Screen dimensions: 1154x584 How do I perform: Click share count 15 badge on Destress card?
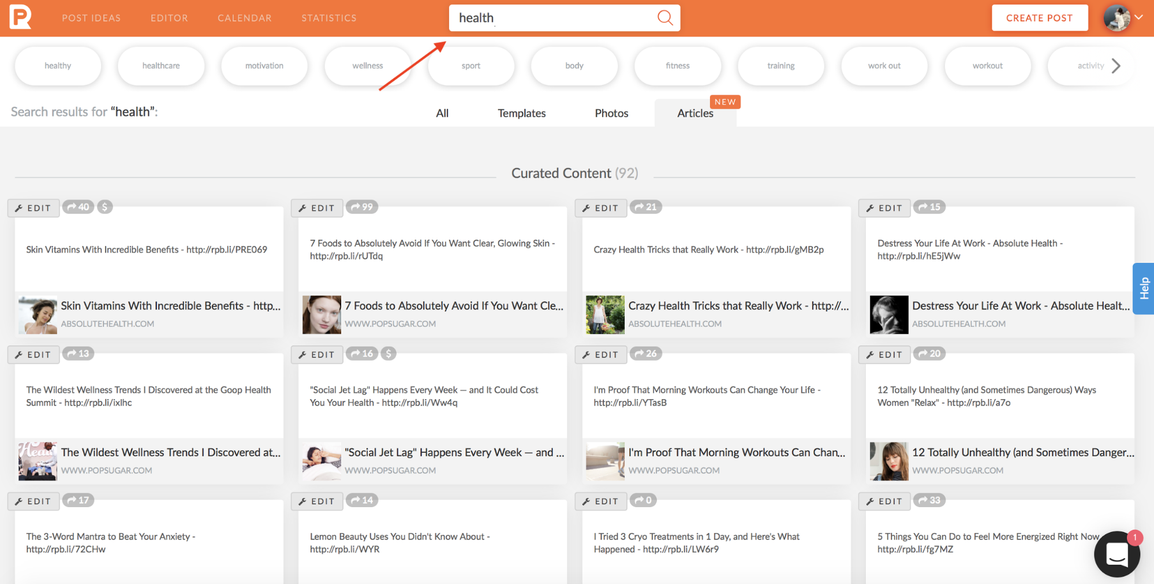coord(929,207)
